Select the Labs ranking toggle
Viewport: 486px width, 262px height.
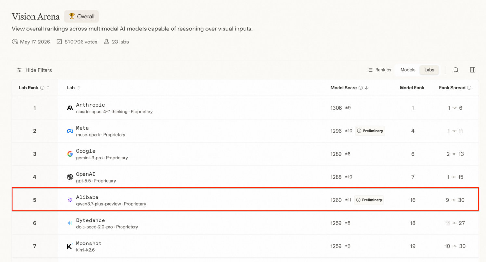[429, 70]
